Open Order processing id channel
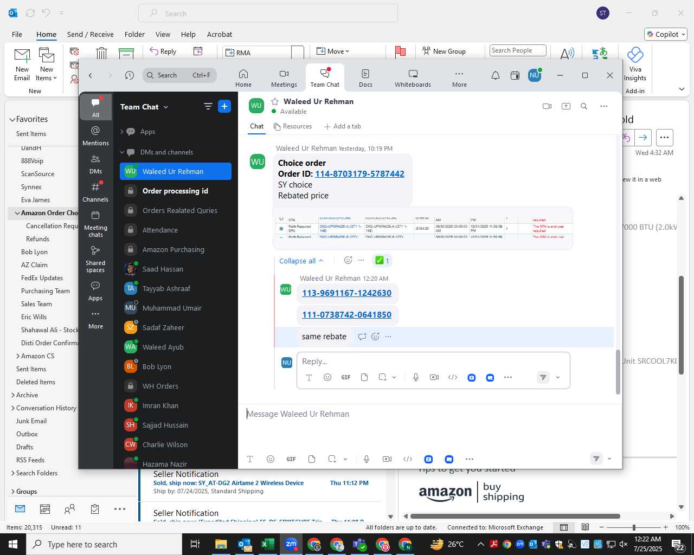Viewport: 694px width, 555px height. (x=176, y=191)
